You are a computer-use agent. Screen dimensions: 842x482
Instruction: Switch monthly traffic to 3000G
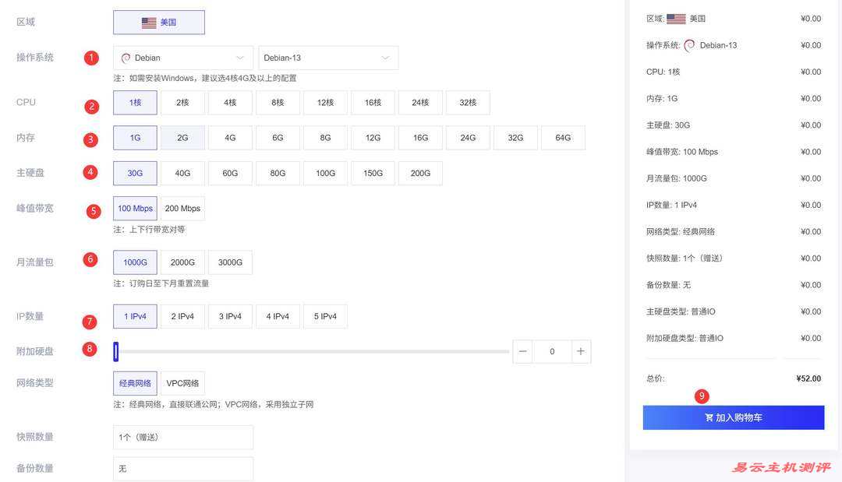click(229, 262)
